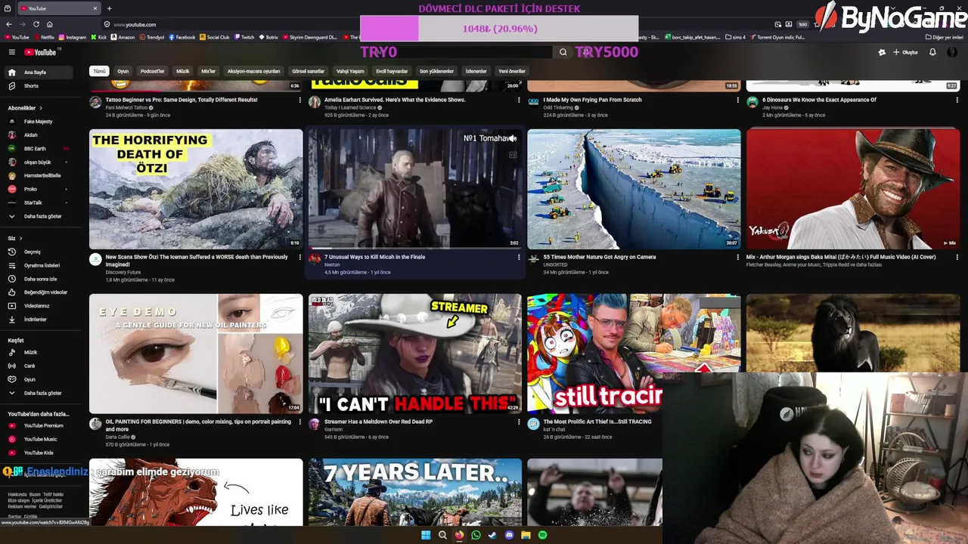
Task: Open a new browser tab
Action: (x=109, y=8)
